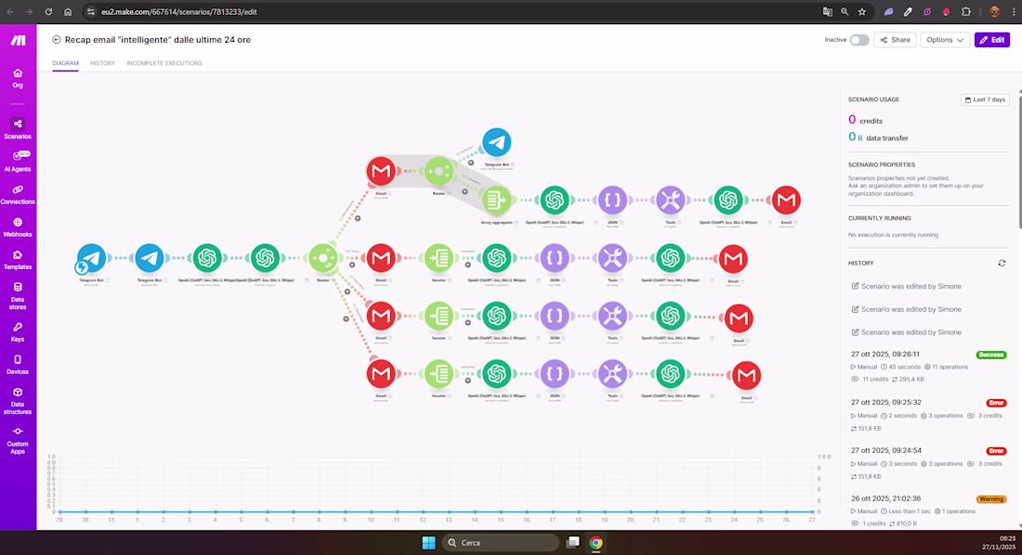Open the final Gmail send module in aggregator row
1022x555 pixels.
click(786, 200)
